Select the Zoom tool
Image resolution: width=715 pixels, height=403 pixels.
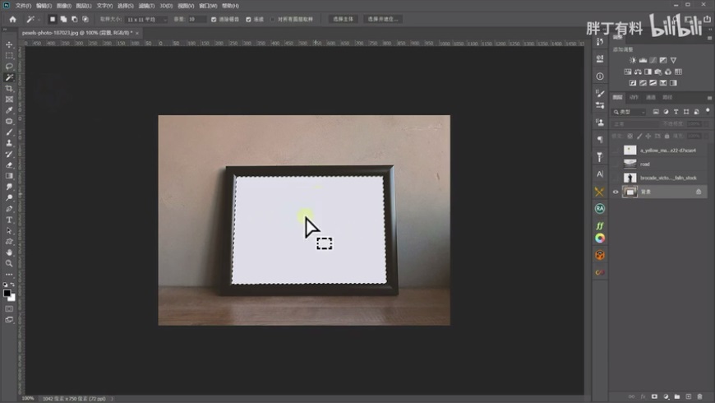click(9, 263)
